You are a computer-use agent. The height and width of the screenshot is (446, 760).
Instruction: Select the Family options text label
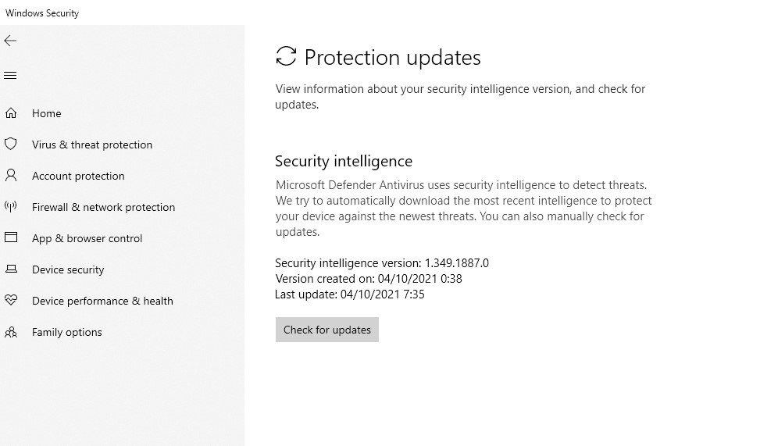tap(67, 332)
